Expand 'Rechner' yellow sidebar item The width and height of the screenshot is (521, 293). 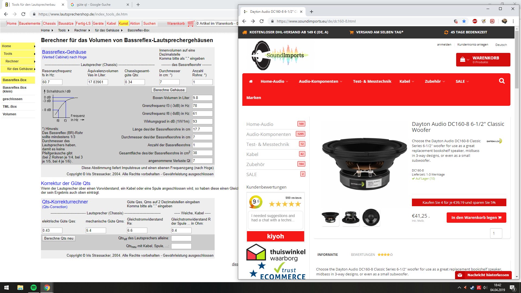pos(18,61)
